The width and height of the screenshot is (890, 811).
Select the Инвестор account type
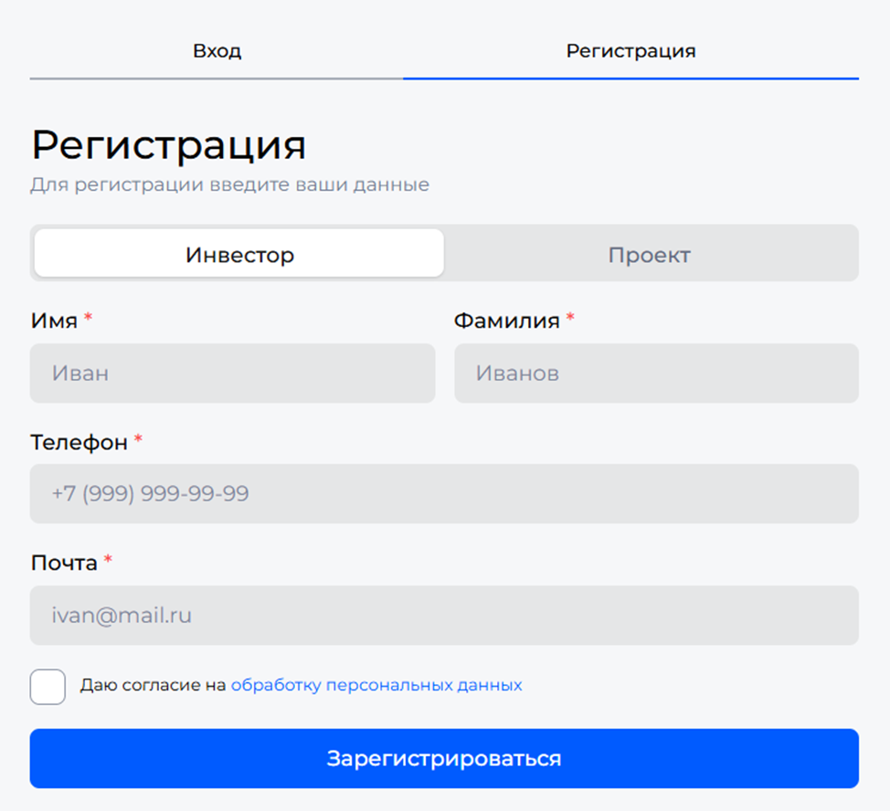coord(238,254)
